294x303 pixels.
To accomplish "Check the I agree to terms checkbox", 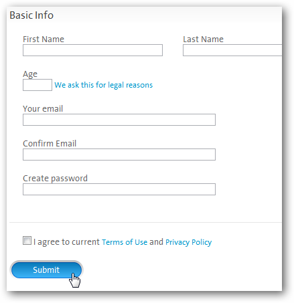I will point(27,241).
